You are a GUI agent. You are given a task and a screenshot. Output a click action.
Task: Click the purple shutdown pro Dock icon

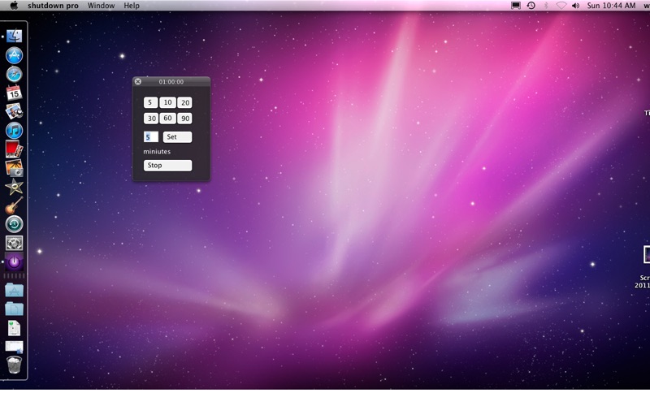coord(14,261)
